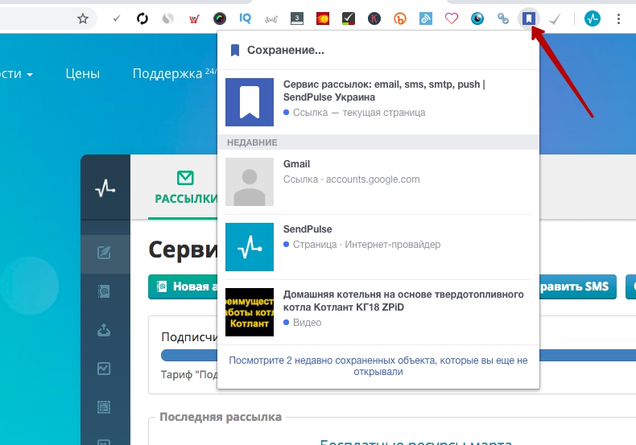Open the blue eye circle extension icon
Screen dimensions: 636x445
[x=477, y=19]
